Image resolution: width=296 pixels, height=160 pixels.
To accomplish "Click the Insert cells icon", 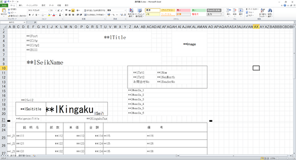I will (229, 11).
